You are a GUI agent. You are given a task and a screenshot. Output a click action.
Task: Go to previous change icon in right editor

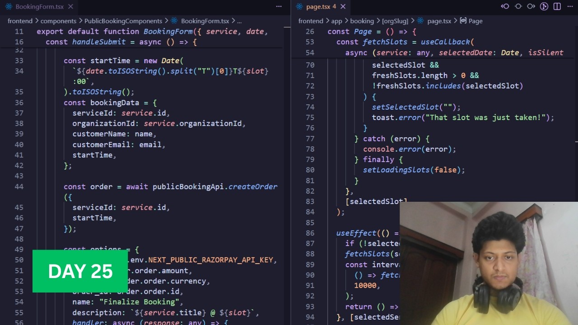(505, 6)
